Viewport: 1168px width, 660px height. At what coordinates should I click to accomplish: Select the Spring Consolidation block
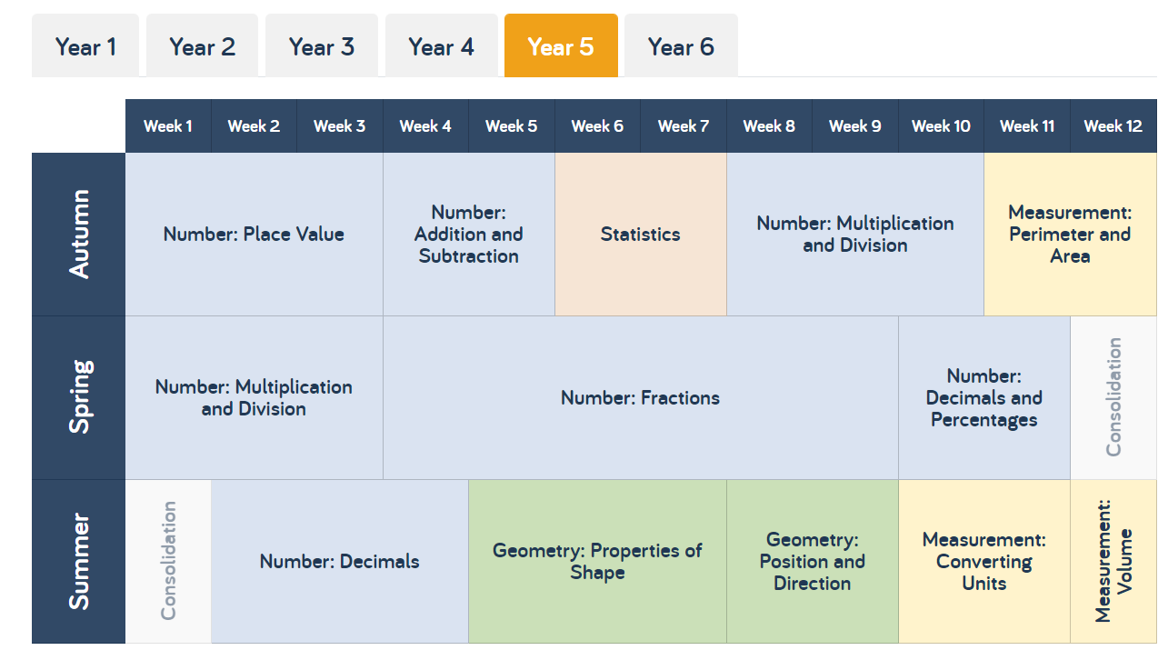pyautogui.click(x=1113, y=398)
